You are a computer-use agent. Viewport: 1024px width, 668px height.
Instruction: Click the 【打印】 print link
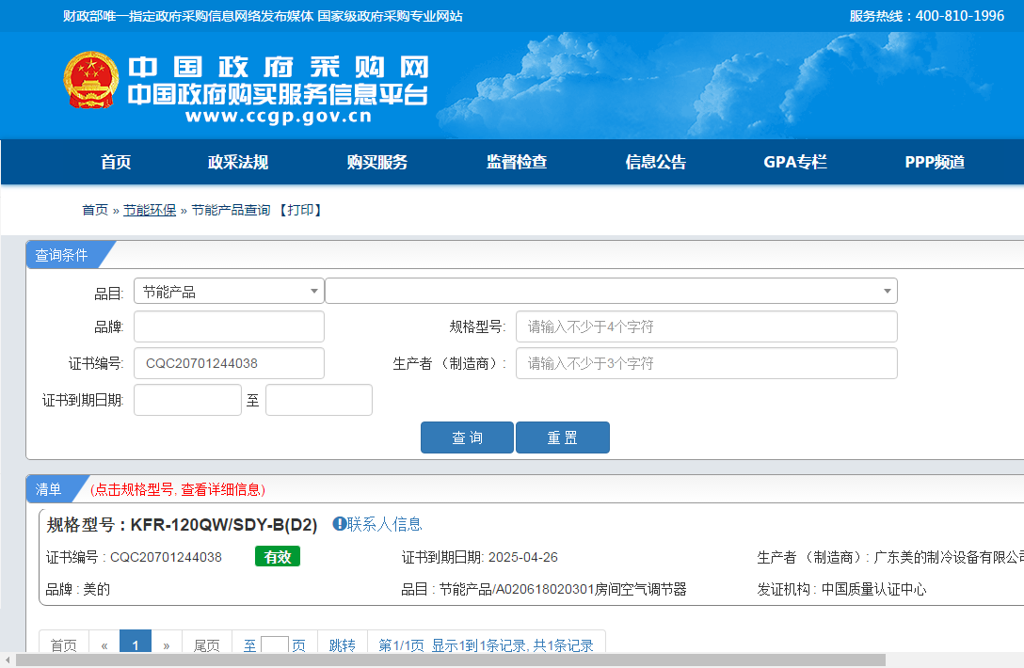[x=300, y=210]
